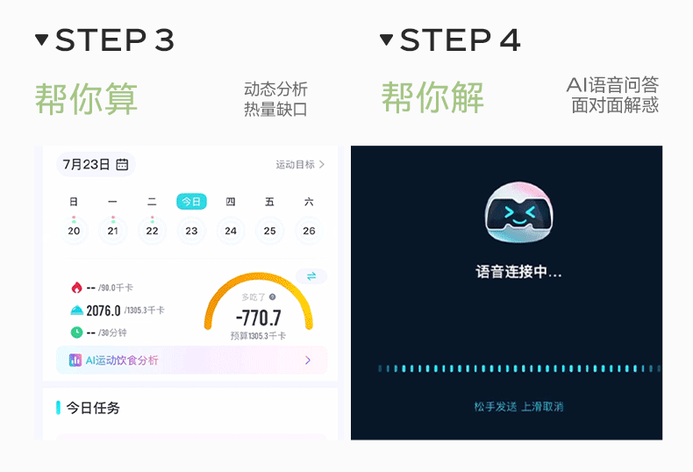Click the question mark beside 多吃了
Viewport: 693px width, 472px height.
coord(272,297)
